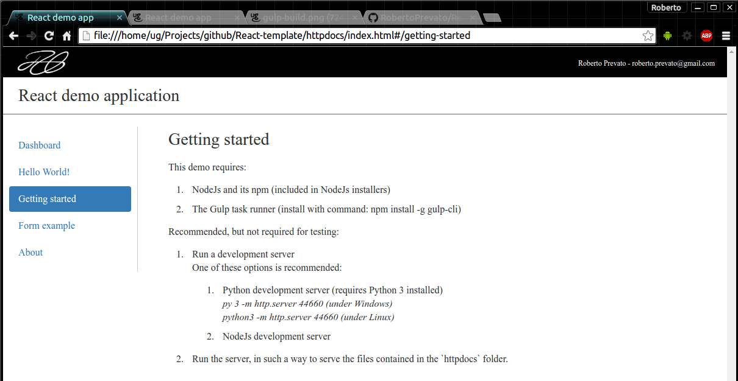Viewport: 738px width, 381px height.
Task: Click the browser forward arrow
Action: click(31, 36)
